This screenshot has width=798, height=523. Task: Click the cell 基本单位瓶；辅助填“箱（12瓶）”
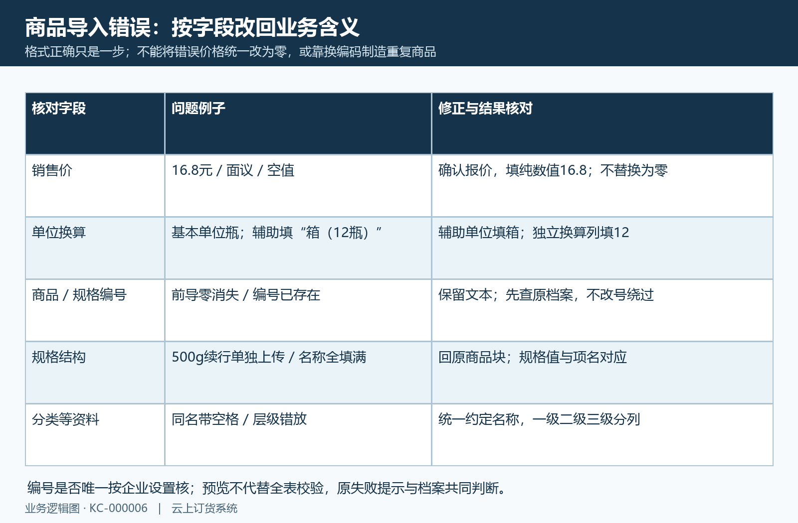coord(298,248)
